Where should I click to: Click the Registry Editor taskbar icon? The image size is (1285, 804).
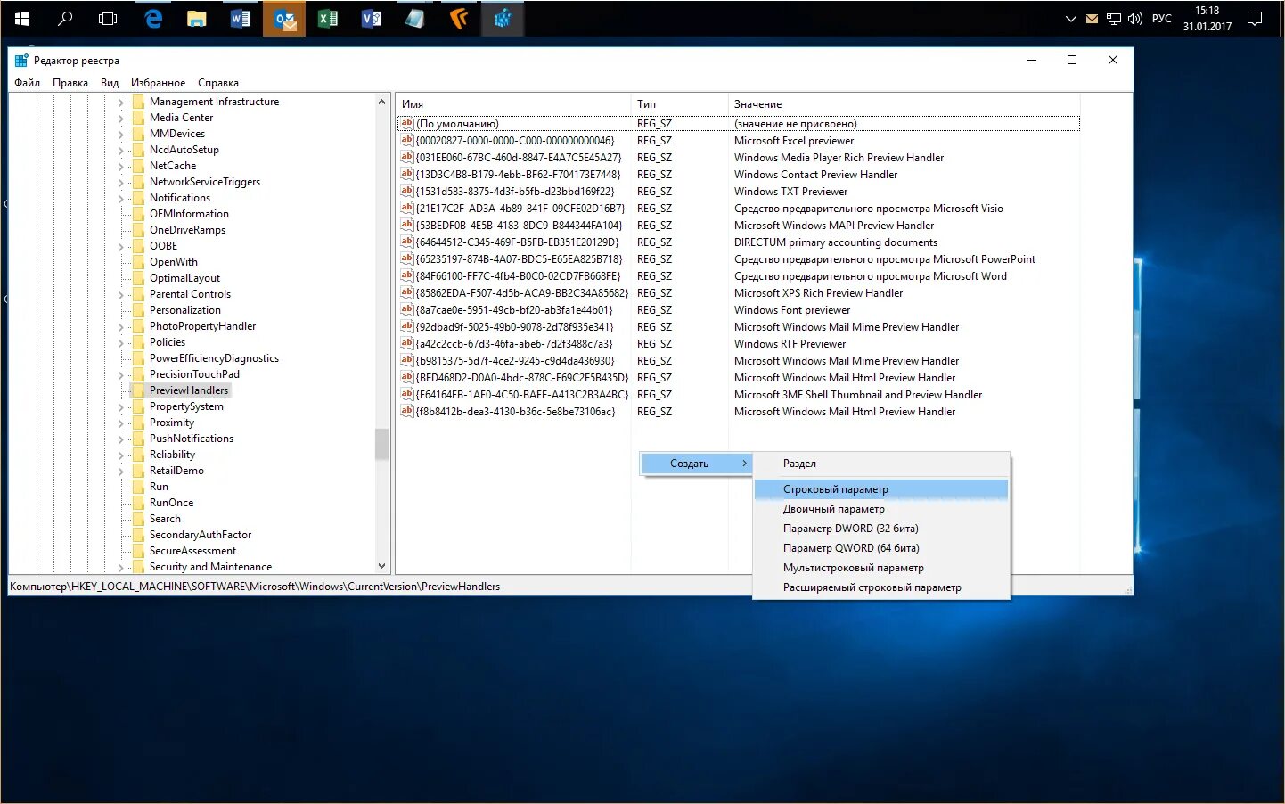point(503,19)
